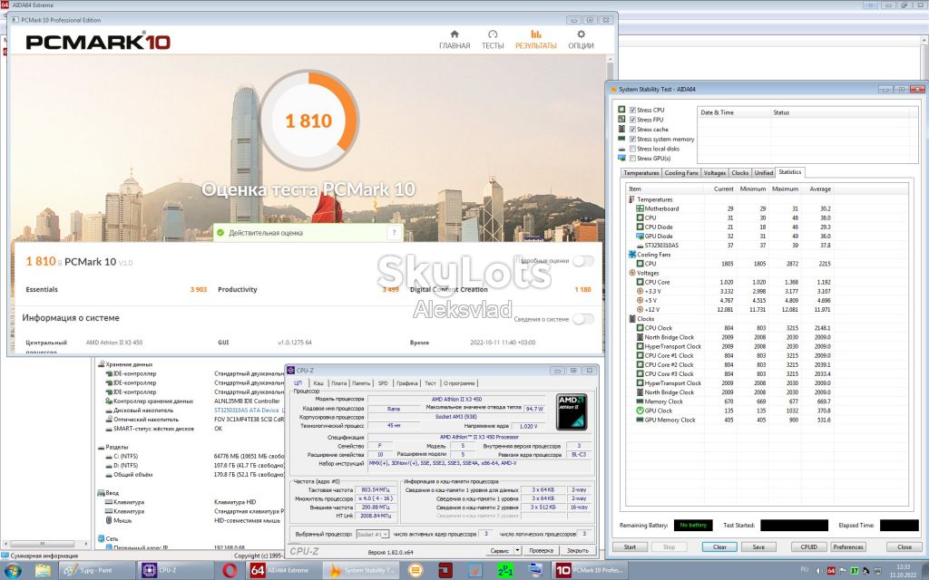Switch to PCMark 10 Professional on the taskbar
The height and width of the screenshot is (580, 929).
pyautogui.click(x=589, y=571)
